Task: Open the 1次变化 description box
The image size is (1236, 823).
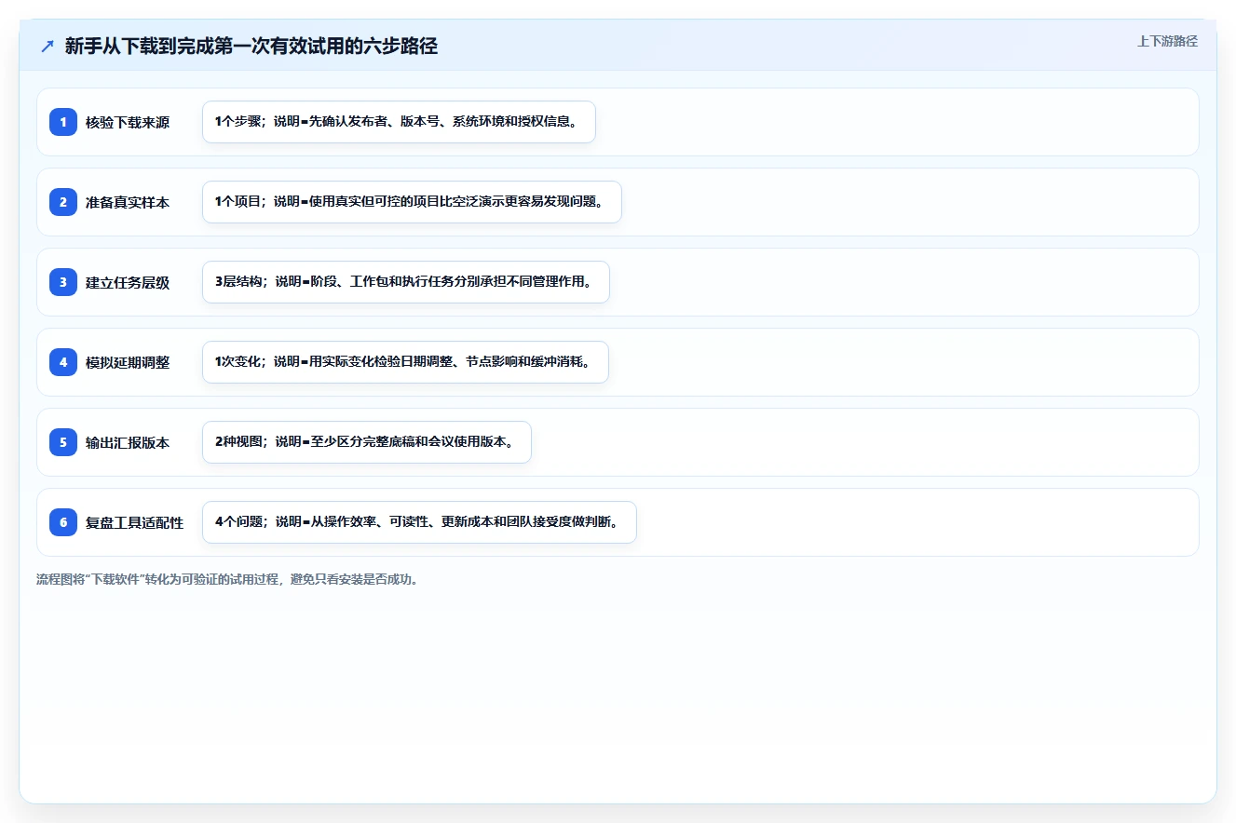Action: [405, 362]
